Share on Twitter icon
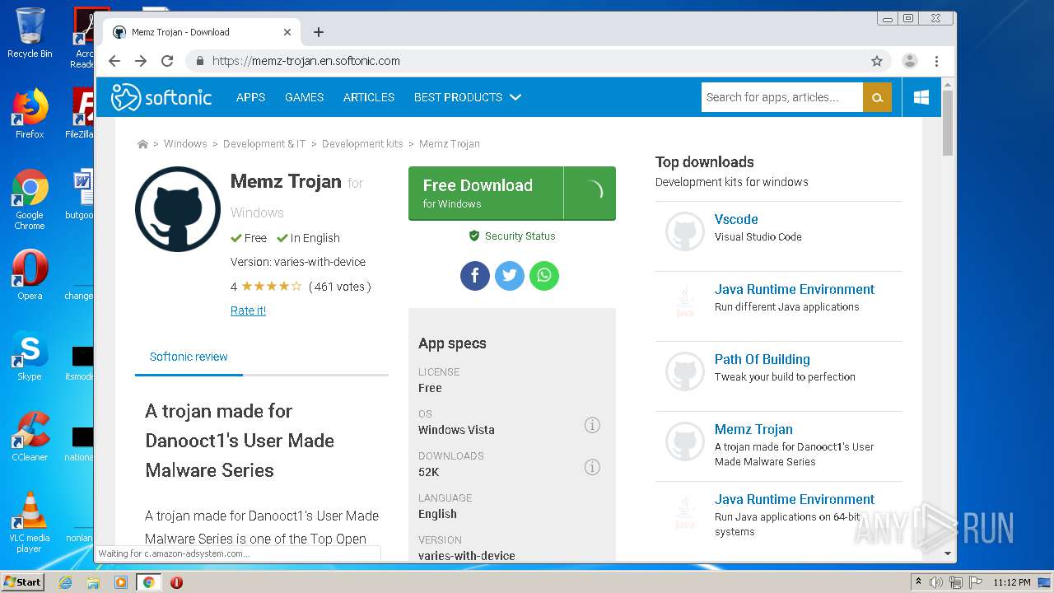The height and width of the screenshot is (593, 1054). (x=510, y=276)
